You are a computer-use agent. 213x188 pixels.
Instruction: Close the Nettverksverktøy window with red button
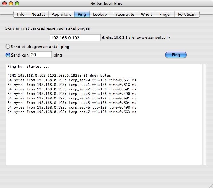tap(5, 3)
